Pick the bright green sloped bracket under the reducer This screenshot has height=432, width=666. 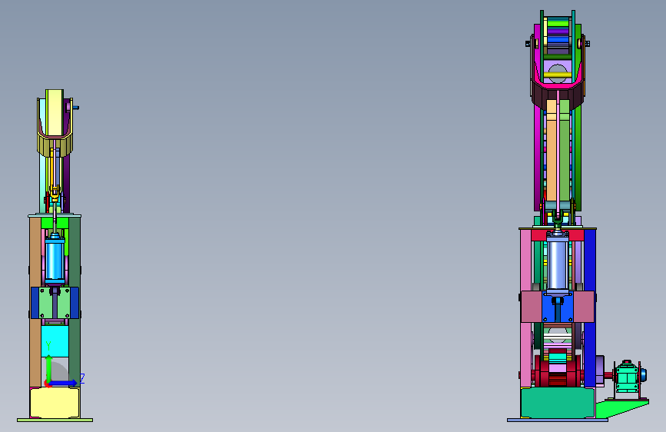621,408
